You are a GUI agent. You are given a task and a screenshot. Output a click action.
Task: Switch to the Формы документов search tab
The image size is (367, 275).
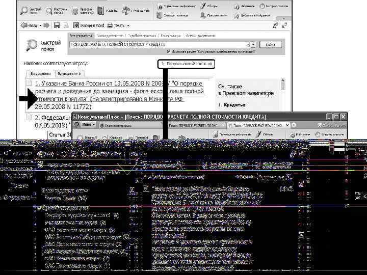(x=200, y=36)
